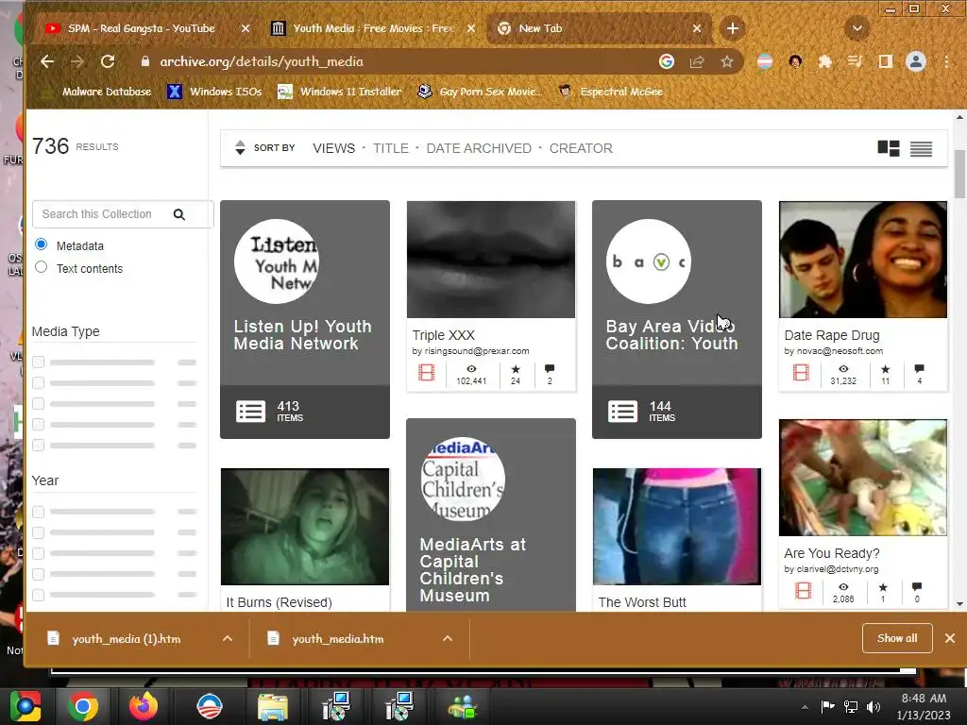
Task: Open a new tab with plus button
Action: 732,28
